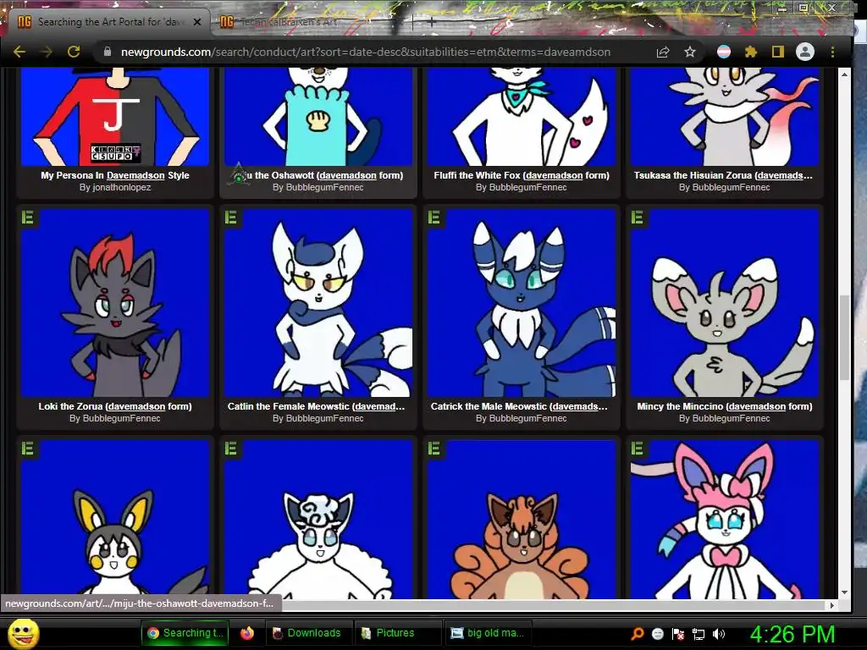Click the author name jonathonlopez
Viewport: 867px width, 650px height.
pyautogui.click(x=122, y=187)
